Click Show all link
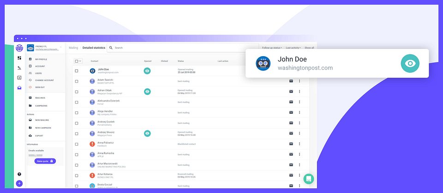Screen dimensions: 443x193 click(x=309, y=48)
